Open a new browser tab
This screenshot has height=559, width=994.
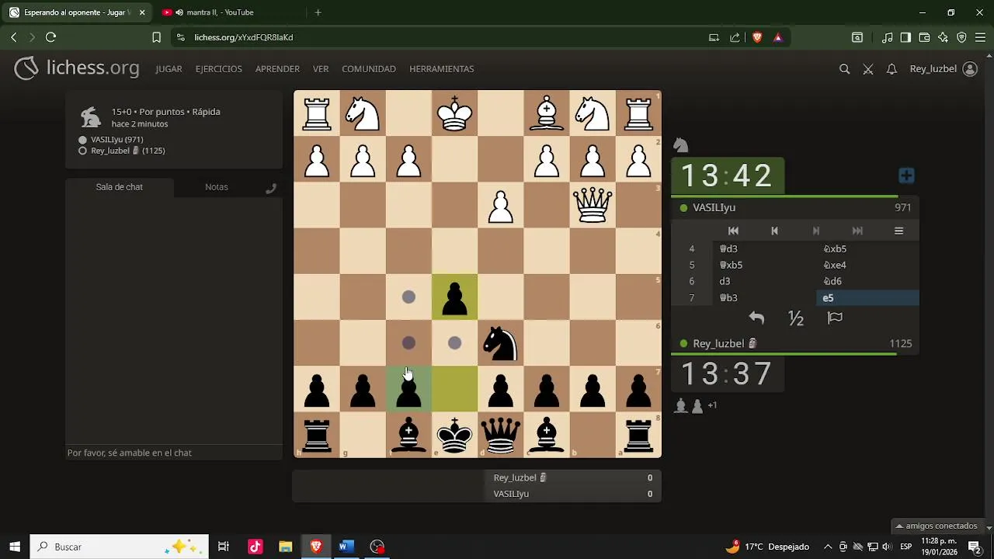click(x=318, y=12)
